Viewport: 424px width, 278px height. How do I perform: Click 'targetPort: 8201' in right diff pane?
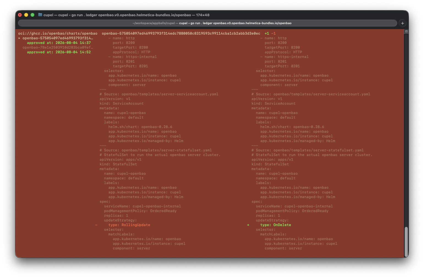click(282, 66)
